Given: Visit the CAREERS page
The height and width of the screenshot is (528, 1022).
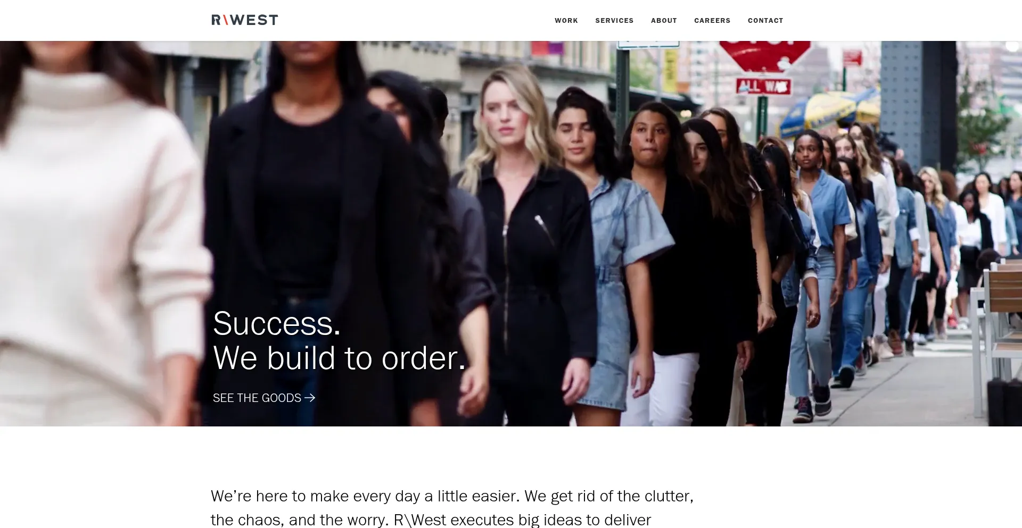Looking at the screenshot, I should point(712,21).
